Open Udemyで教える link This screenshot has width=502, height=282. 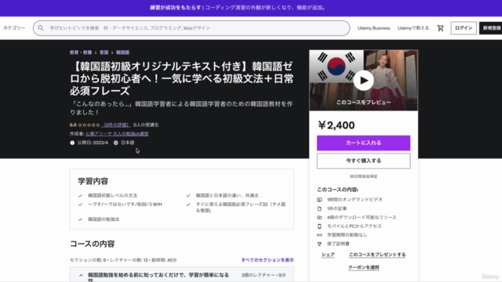(413, 28)
